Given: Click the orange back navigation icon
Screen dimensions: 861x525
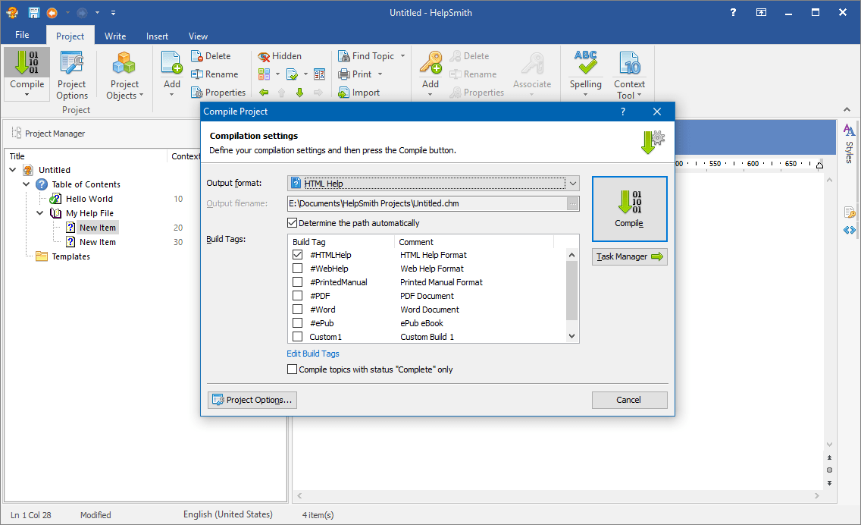Looking at the screenshot, I should pos(52,12).
